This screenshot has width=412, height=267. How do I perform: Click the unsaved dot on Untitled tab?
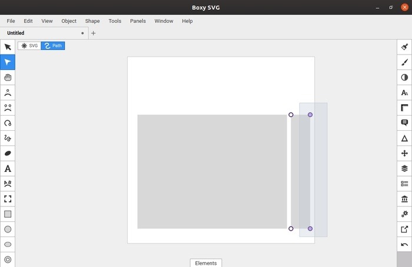tap(82, 33)
